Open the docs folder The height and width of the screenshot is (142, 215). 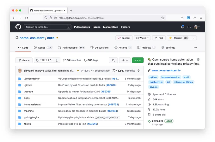(x=27, y=98)
